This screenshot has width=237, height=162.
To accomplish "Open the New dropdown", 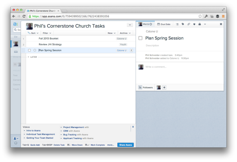I will tap(111, 33).
